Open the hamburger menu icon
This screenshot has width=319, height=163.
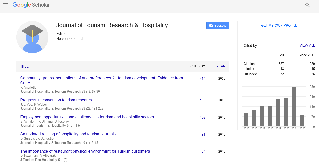click(5, 5)
